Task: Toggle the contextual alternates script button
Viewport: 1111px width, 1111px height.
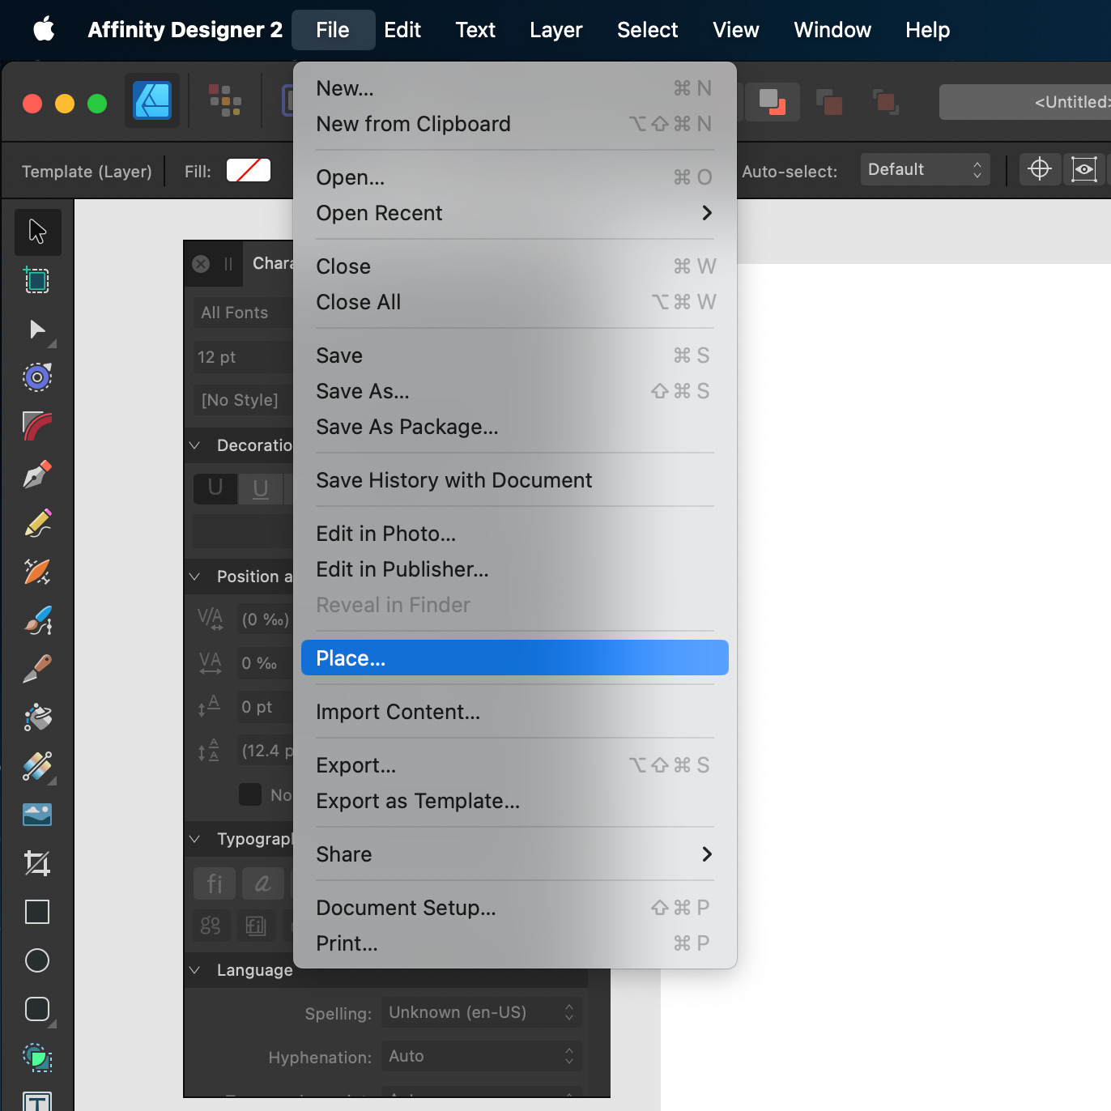Action: pyautogui.click(x=263, y=883)
